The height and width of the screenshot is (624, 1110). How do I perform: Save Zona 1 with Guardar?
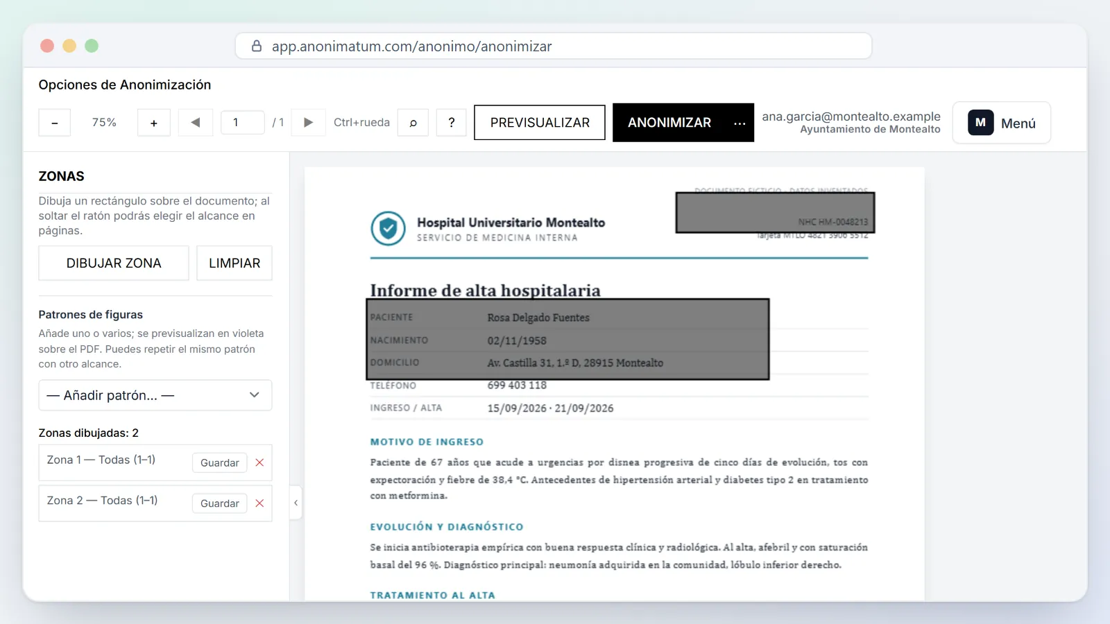coord(220,462)
